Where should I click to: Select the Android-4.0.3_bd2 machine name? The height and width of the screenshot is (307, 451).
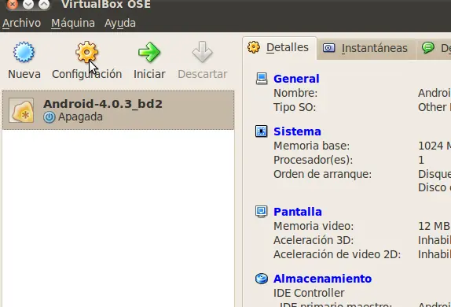[x=103, y=104]
